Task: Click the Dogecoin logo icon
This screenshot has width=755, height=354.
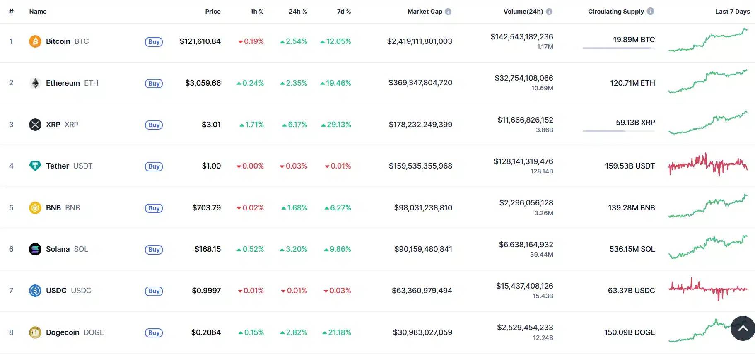Action: (x=35, y=332)
